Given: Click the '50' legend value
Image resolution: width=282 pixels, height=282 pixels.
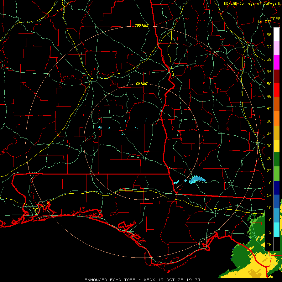Looking at the screenshot, I should pos(269,84).
